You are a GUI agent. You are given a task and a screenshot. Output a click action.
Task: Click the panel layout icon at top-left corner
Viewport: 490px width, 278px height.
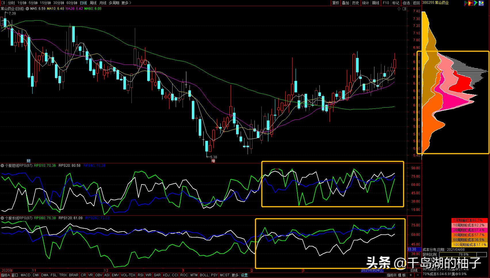coord(3,3)
